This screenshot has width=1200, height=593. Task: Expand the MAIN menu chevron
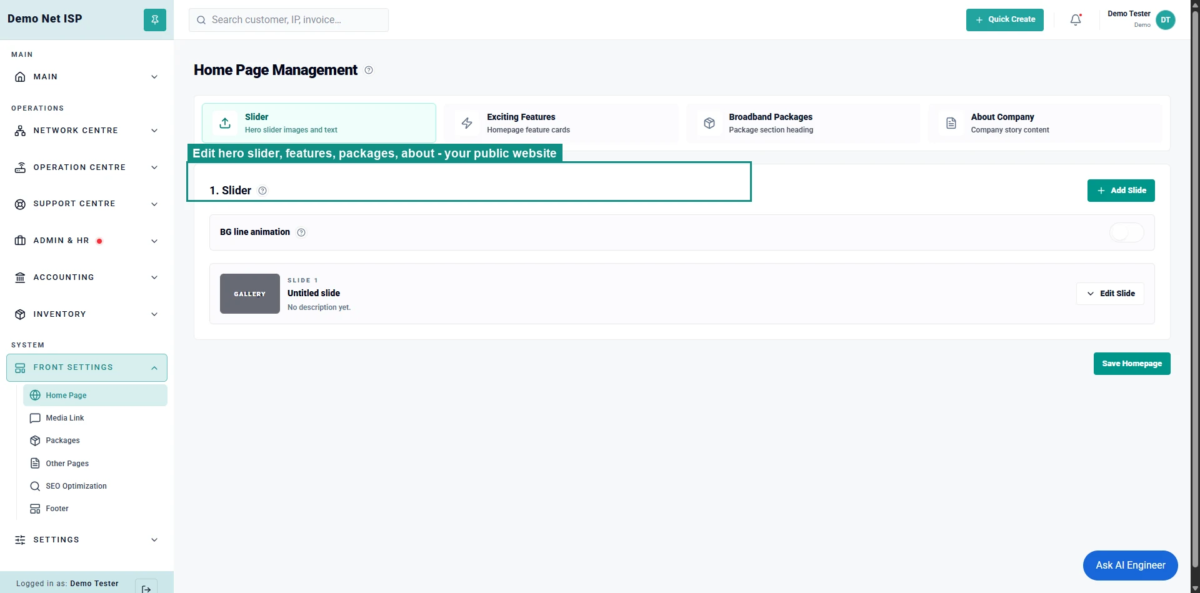click(154, 77)
